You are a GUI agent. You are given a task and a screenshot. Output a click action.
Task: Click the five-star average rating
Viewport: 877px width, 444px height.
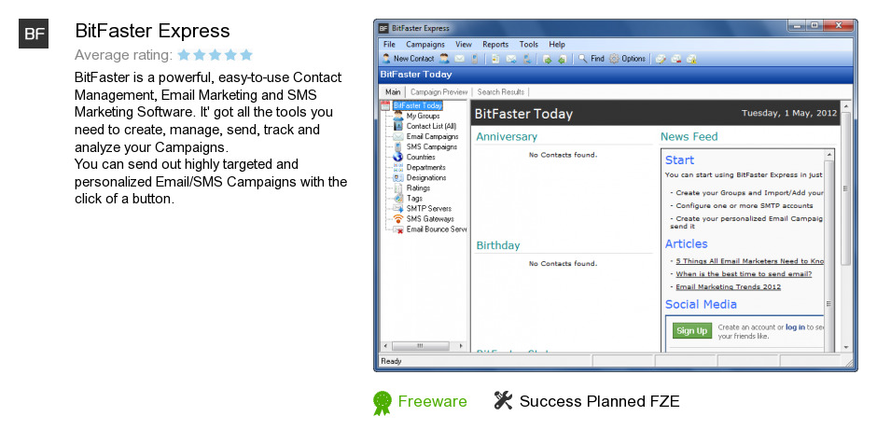(215, 55)
